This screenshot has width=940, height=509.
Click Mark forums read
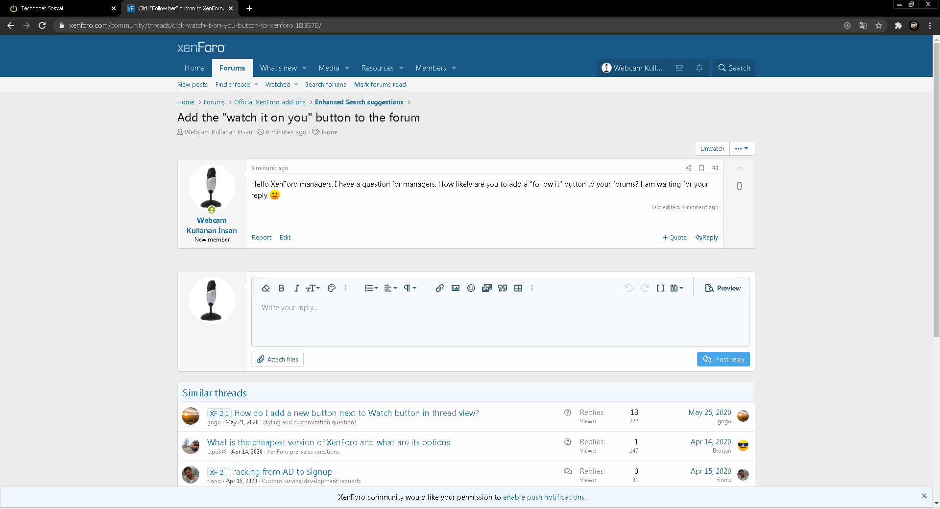[380, 85]
